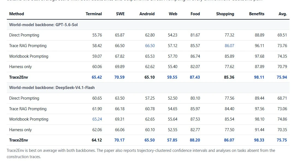Click the Android column header
The width and height of the screenshot is (295, 166).
(147, 14)
